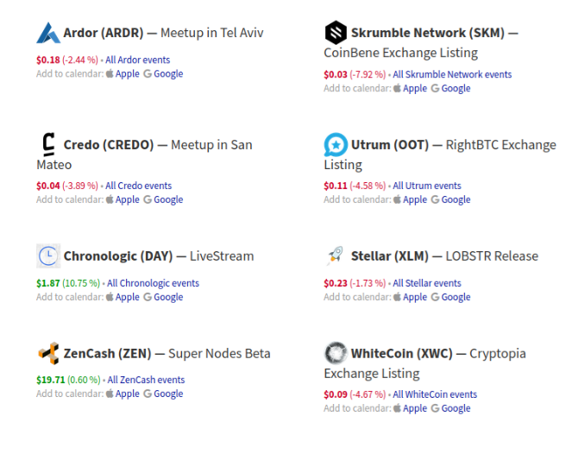Click the Stellar rocket logo icon
The height and width of the screenshot is (454, 572).
(x=335, y=255)
